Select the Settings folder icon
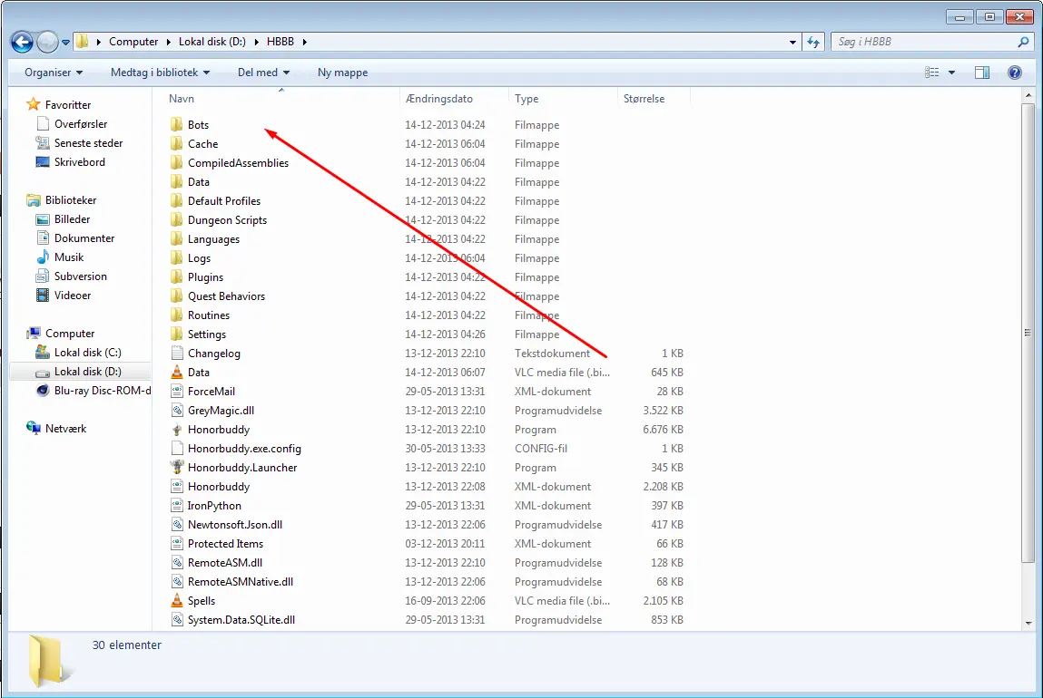Viewport: 1043px width, 698px height. tap(176, 334)
